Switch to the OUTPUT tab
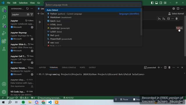Viewport: 186px width, 105px height. tap(92, 67)
